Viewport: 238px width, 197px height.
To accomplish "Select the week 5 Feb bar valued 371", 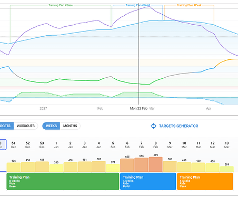I will click(x=113, y=168).
